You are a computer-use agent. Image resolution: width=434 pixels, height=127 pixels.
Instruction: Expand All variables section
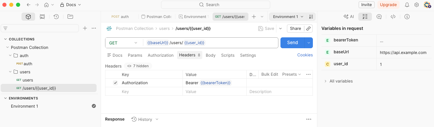(338, 81)
